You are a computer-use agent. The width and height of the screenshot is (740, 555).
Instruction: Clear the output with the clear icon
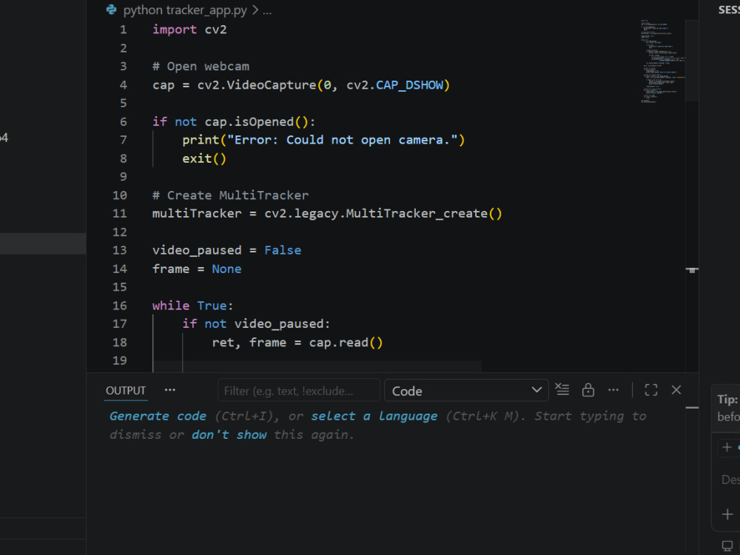[x=562, y=390]
